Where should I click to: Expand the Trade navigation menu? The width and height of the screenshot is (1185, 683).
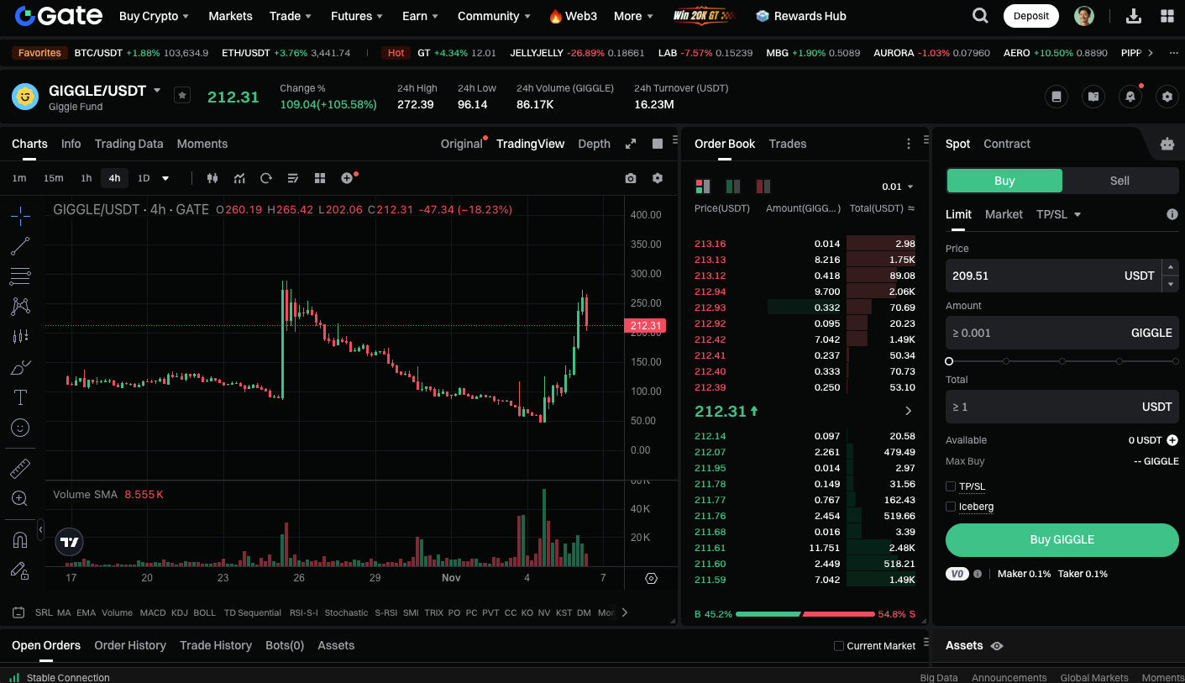tap(291, 16)
